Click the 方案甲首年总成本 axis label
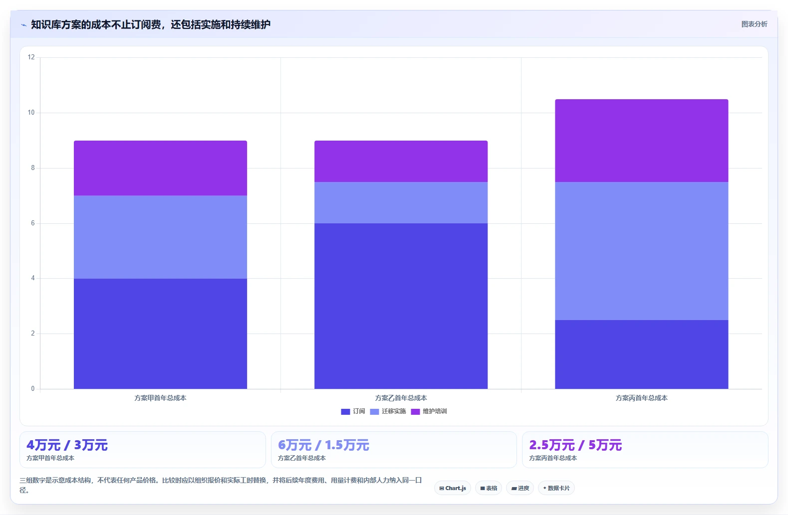 [160, 398]
